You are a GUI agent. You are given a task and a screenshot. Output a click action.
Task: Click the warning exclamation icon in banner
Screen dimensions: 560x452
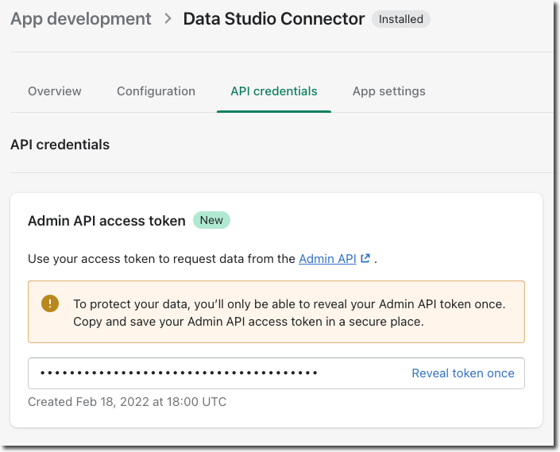click(50, 303)
